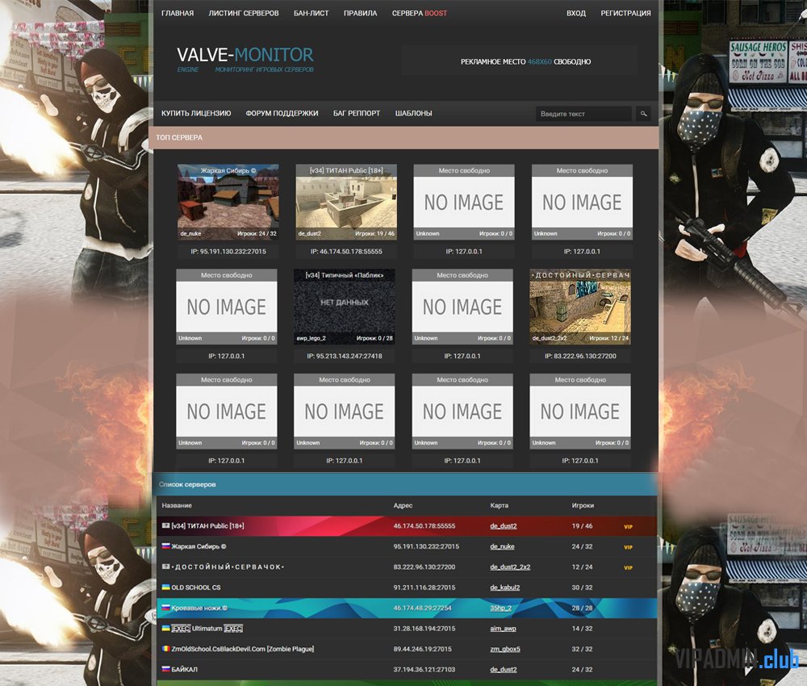The height and width of the screenshot is (686, 807).
Task: Click address 31.28.168.194:27015 in the list
Action: coord(424,629)
